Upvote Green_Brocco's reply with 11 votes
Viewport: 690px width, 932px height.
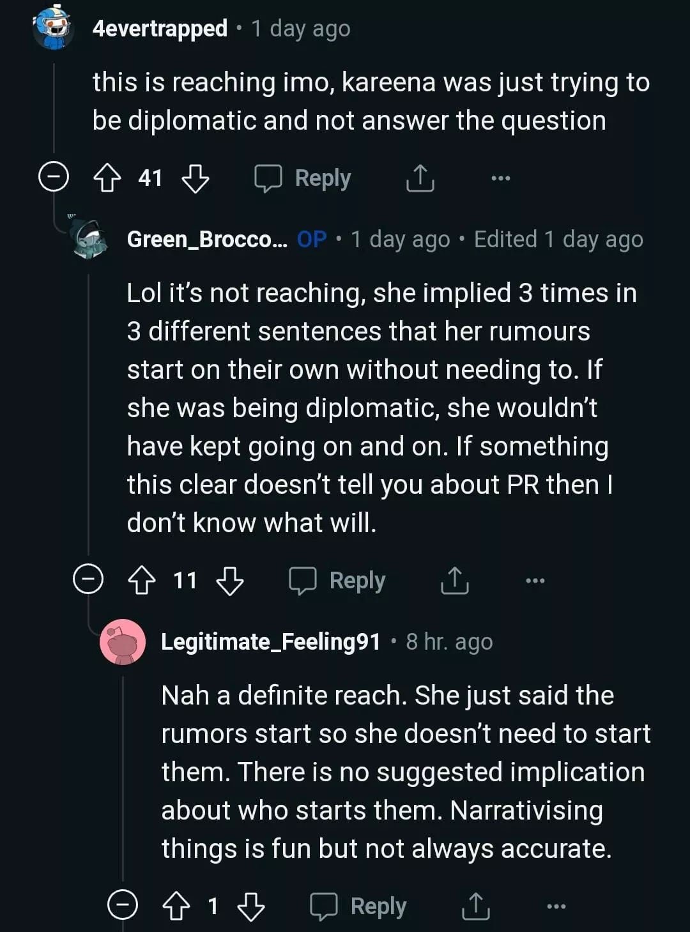click(142, 581)
